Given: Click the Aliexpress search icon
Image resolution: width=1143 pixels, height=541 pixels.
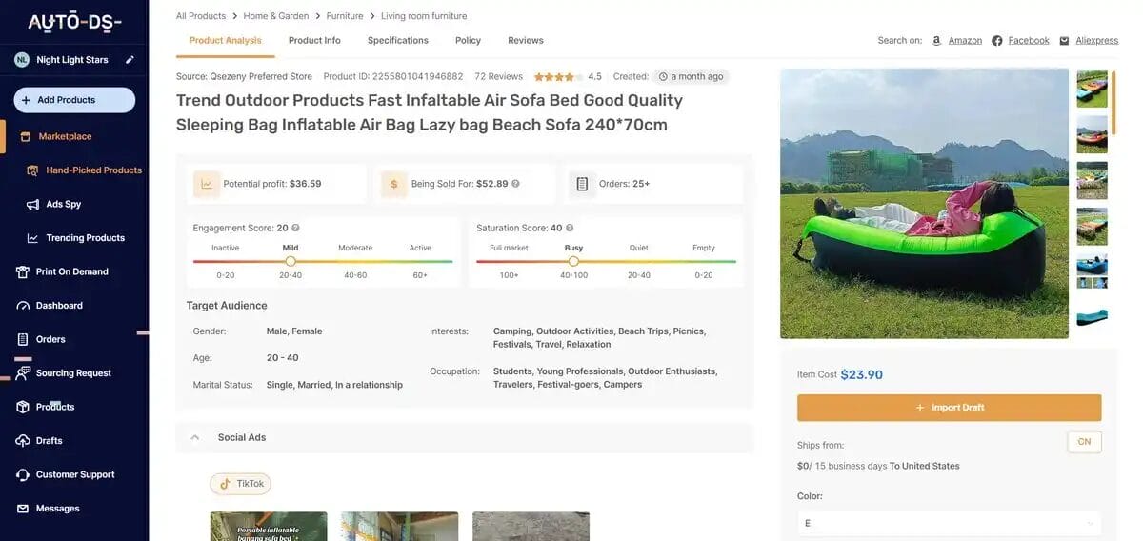Looking at the screenshot, I should coord(1064,41).
